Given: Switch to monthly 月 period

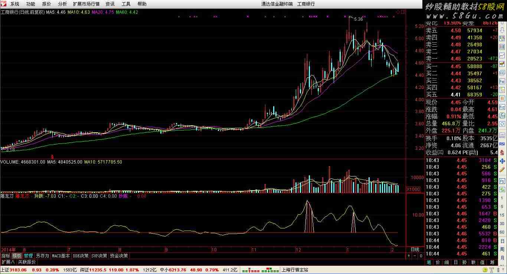Looking at the screenshot, I should pyautogui.click(x=502, y=258).
